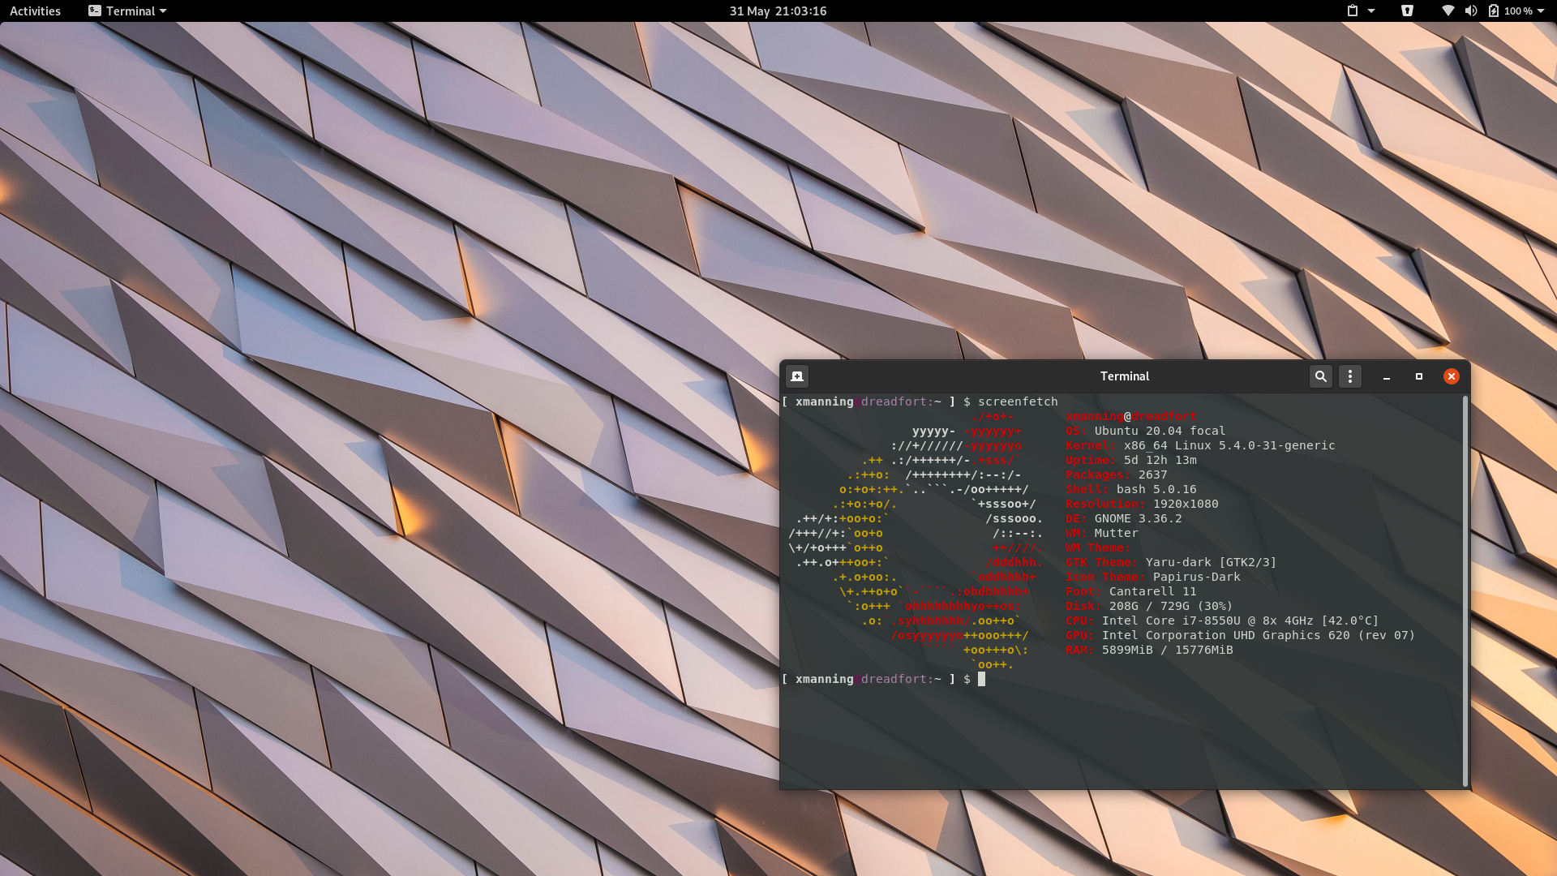The width and height of the screenshot is (1557, 876).
Task: Open the Terminal three-dot menu
Action: tap(1350, 376)
